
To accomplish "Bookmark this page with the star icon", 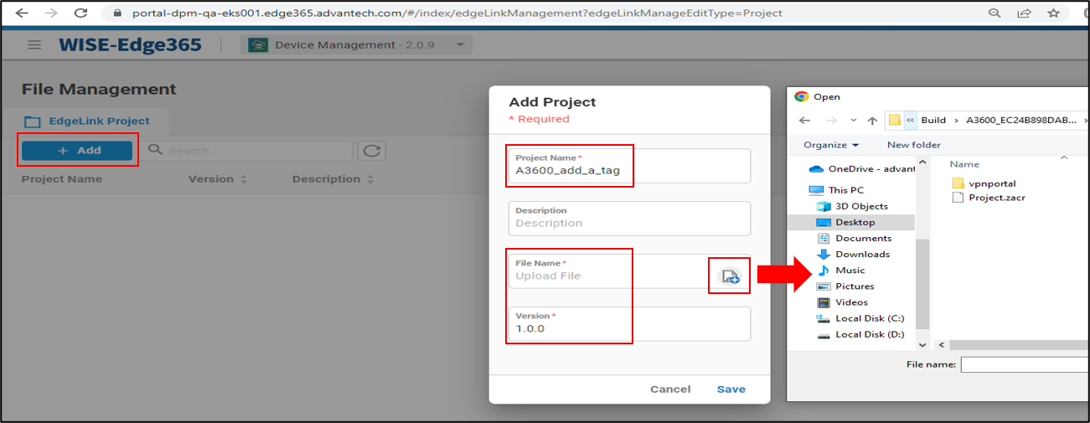I will 1054,13.
